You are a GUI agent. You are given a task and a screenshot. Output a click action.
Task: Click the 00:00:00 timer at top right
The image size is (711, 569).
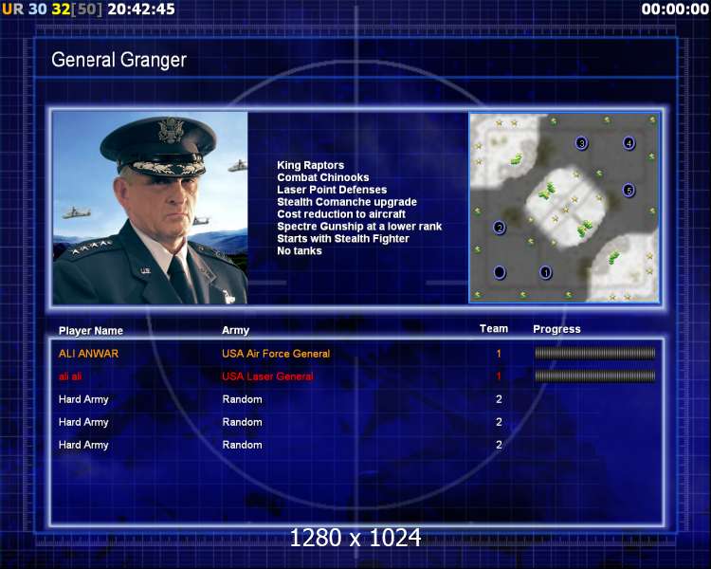click(x=675, y=9)
